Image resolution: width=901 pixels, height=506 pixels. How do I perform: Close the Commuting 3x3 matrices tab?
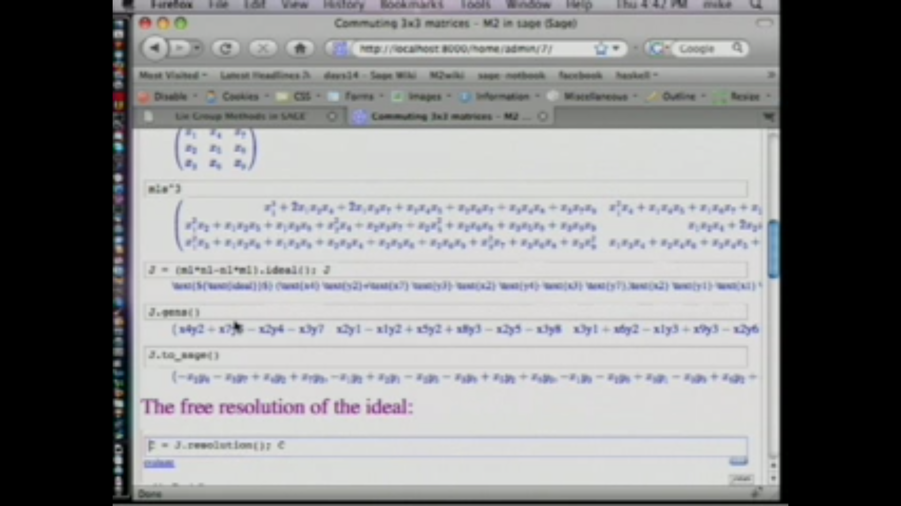542,116
